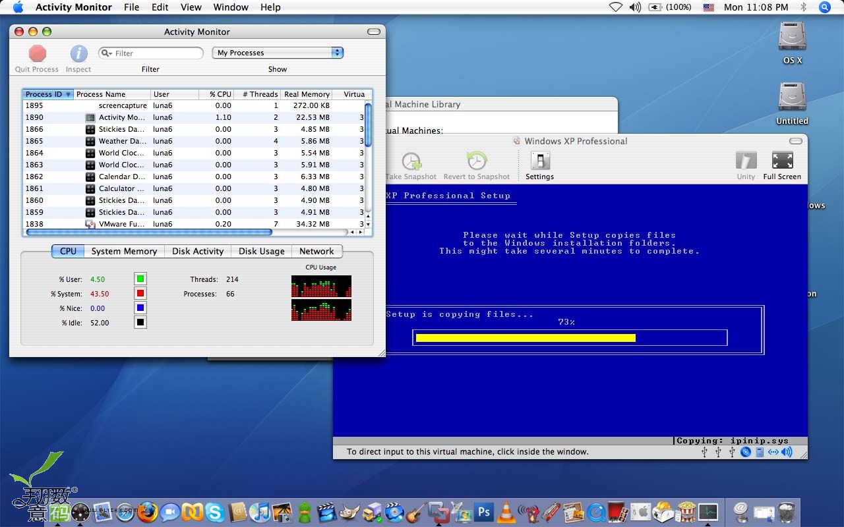Select the screencapture process row
Screen dimensions: 844x527
[x=193, y=105]
